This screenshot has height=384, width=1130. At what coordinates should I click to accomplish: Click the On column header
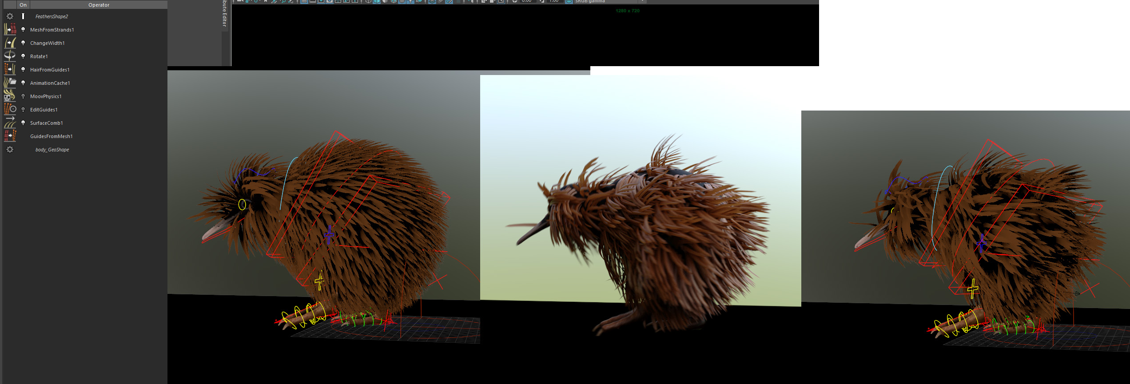(x=23, y=5)
